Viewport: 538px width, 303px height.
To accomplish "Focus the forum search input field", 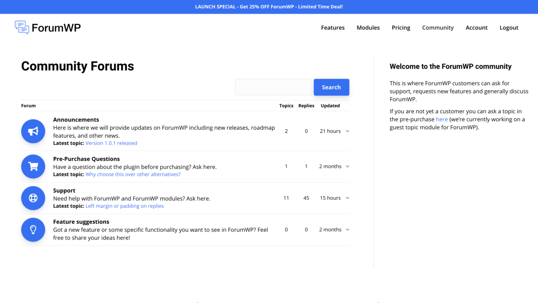I will click(273, 87).
